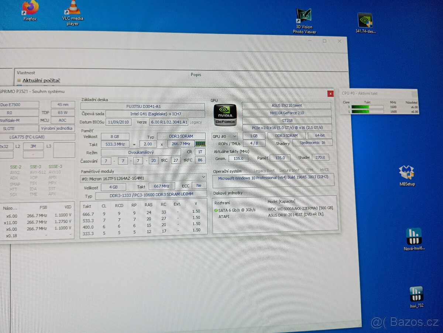Click the Secure Boot indicator label
This screenshot has width=443, height=333.
pos(289,170)
